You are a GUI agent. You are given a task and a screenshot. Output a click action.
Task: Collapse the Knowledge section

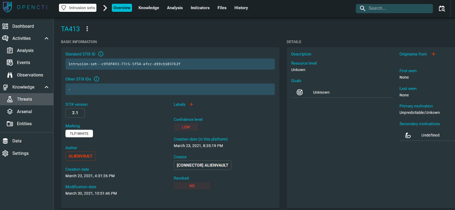coord(46,87)
